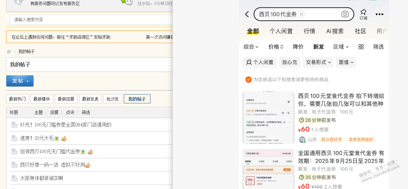Image resolution: width=408 pixels, height=189 pixels.
Task: Tap clock icon next to 26分钟前发布
Action: coord(302,120)
